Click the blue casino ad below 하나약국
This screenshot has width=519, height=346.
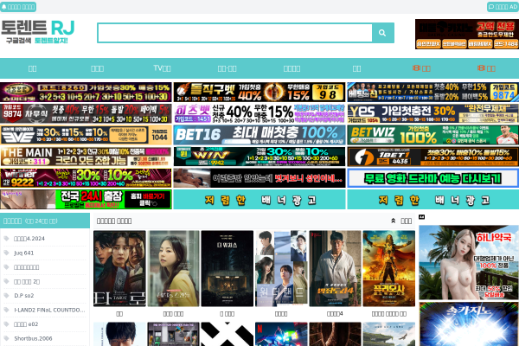point(469,324)
